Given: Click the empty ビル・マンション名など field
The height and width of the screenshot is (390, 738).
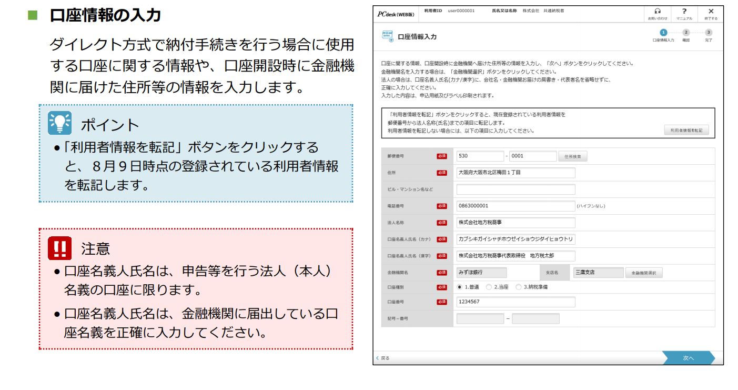Looking at the screenshot, I should 516,189.
